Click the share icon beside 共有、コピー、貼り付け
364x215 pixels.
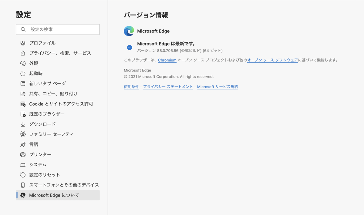pyautogui.click(x=23, y=94)
